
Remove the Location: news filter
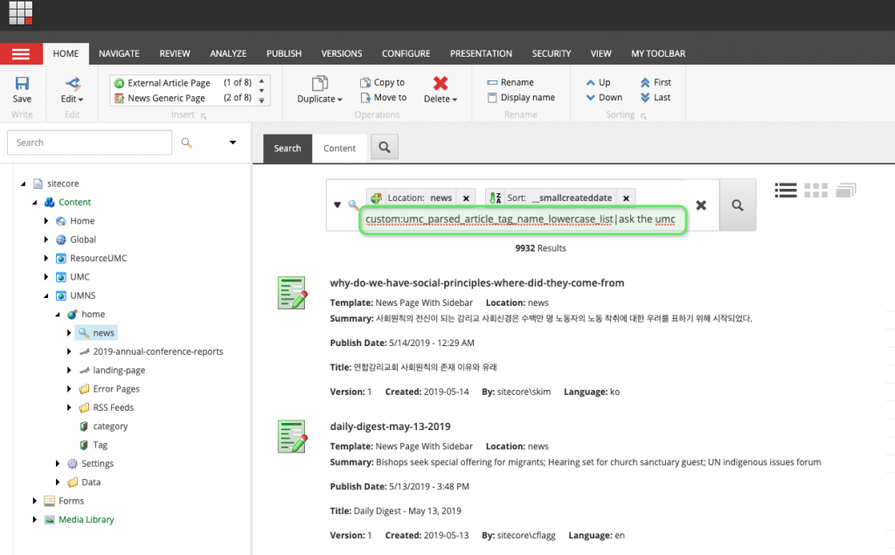click(x=466, y=198)
